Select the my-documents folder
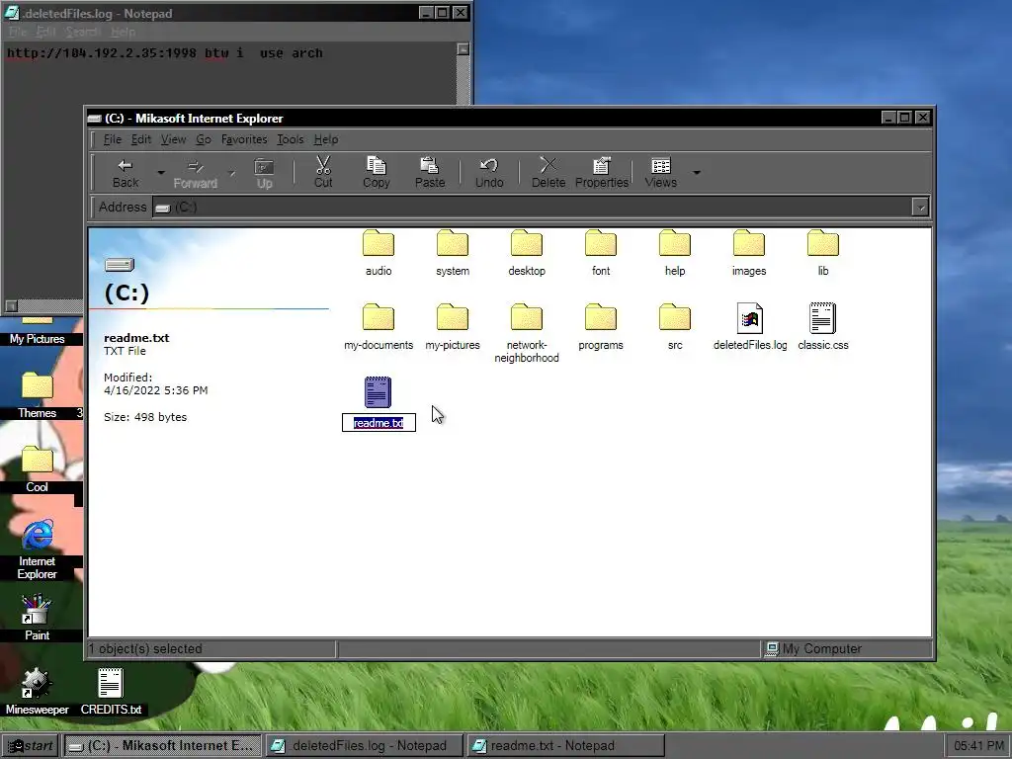The width and height of the screenshot is (1012, 759). [379, 327]
